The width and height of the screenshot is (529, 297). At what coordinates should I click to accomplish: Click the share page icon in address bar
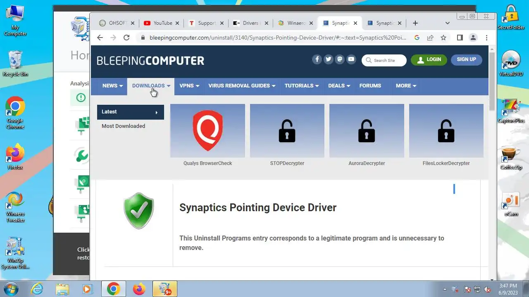tap(430, 38)
